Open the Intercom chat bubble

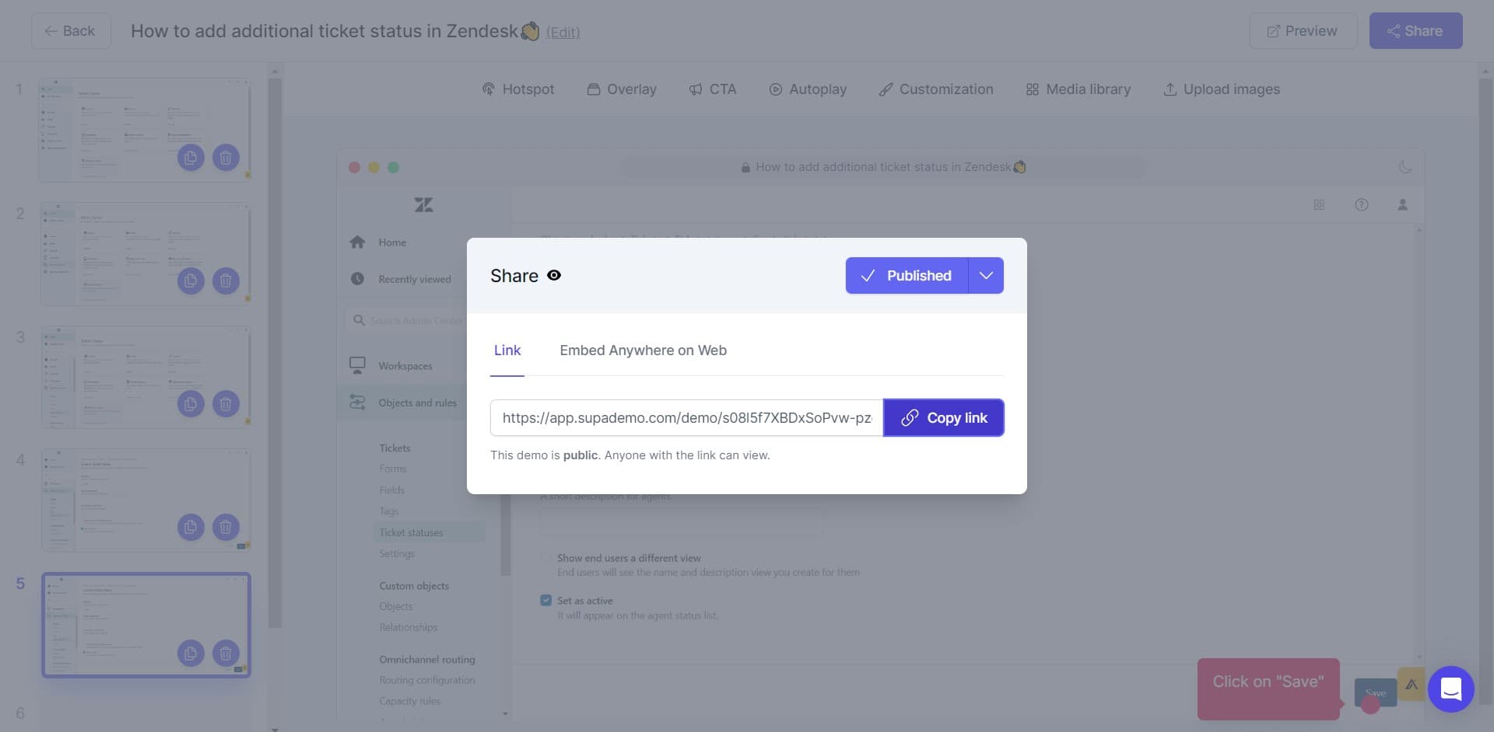point(1450,688)
